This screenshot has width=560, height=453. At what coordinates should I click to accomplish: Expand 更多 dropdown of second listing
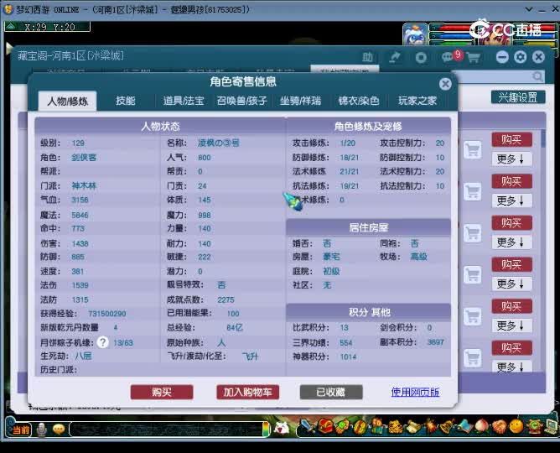[x=511, y=200]
